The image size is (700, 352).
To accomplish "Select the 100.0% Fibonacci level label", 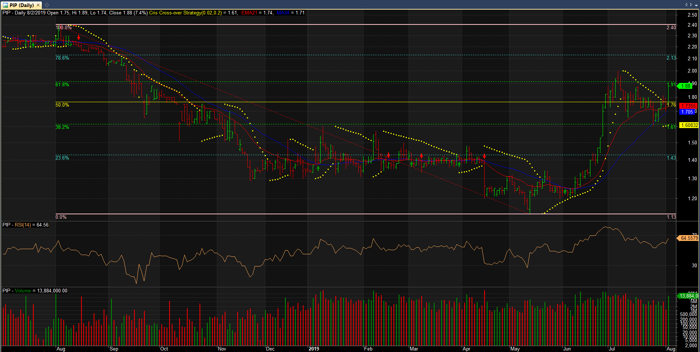I will pyautogui.click(x=64, y=28).
